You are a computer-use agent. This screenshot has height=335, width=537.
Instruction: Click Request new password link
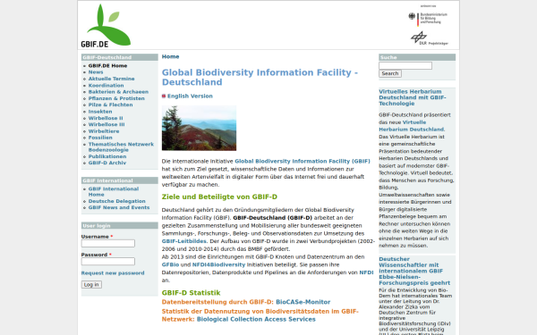pyautogui.click(x=113, y=273)
